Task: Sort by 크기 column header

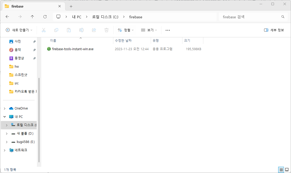Action: (187, 41)
